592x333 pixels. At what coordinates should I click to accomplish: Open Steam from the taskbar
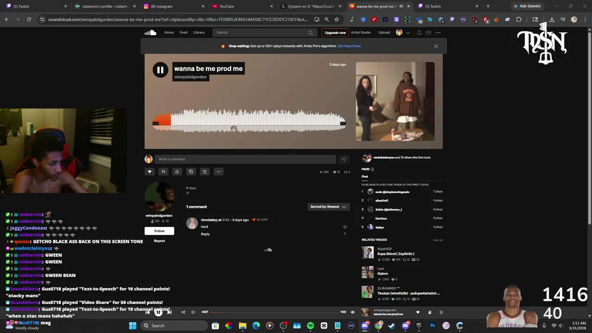pos(392,326)
